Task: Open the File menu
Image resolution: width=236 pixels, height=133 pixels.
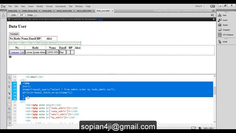Action: click(10, 6)
